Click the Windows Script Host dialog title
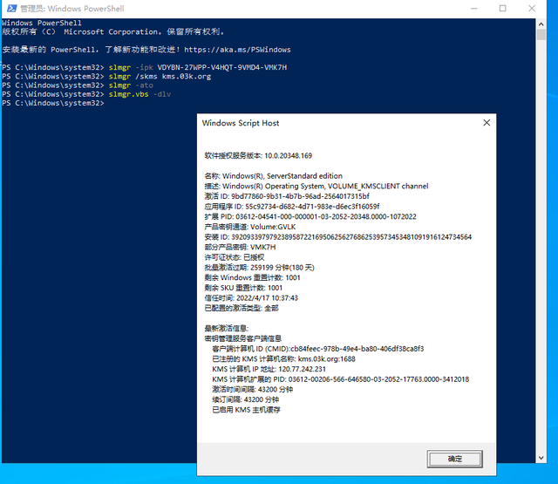 click(x=241, y=123)
